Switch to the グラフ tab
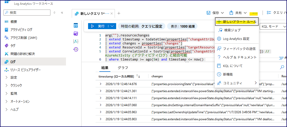 coord(123,68)
